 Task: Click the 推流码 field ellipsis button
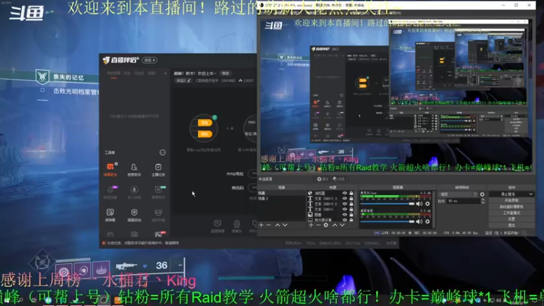coord(254,188)
